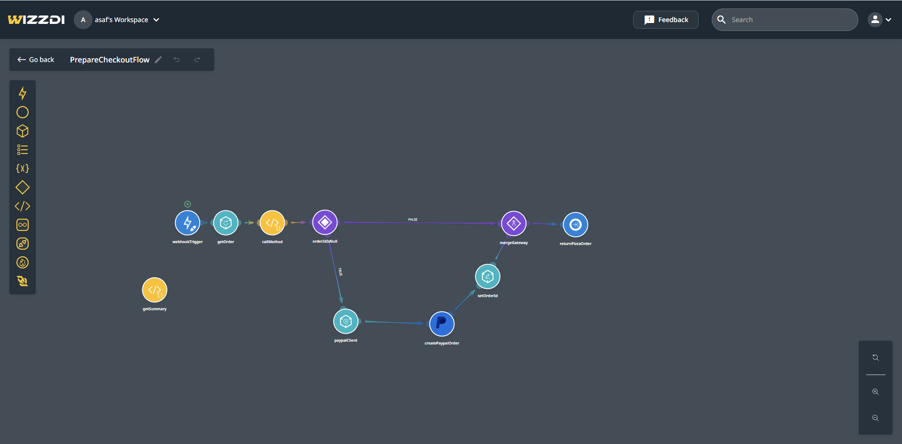Image resolution: width=902 pixels, height=444 pixels.
Task: Go back to the previous page
Action: pyautogui.click(x=36, y=60)
